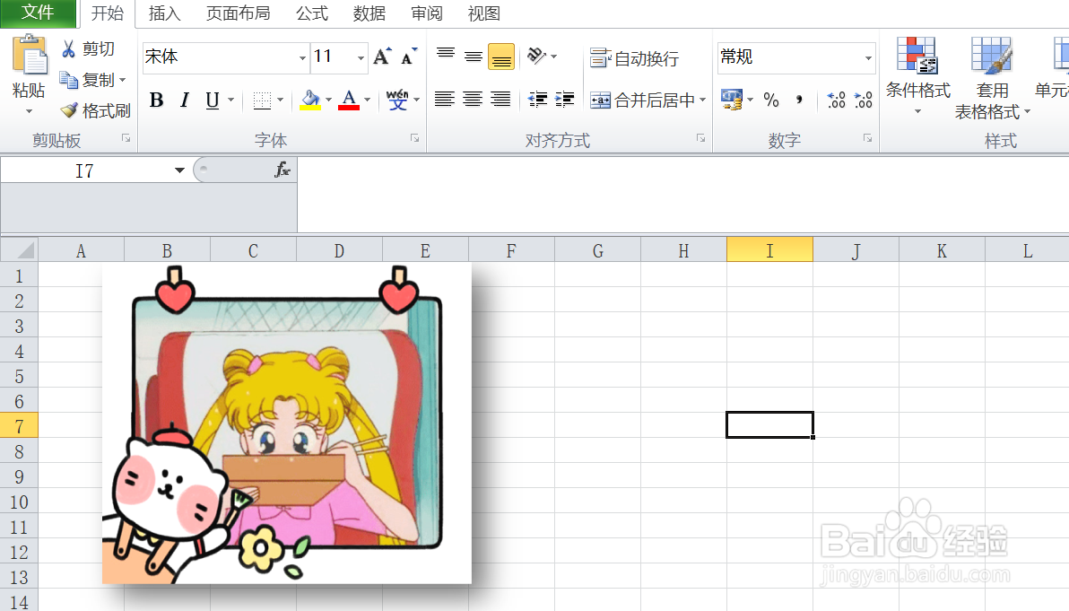Click the percent style button
Screen dimensions: 1069x611
771,100
